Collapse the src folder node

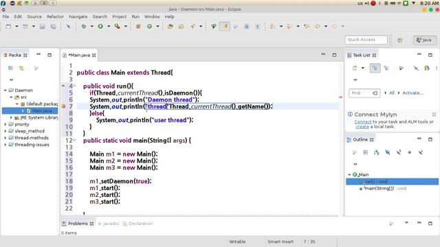pos(11,97)
